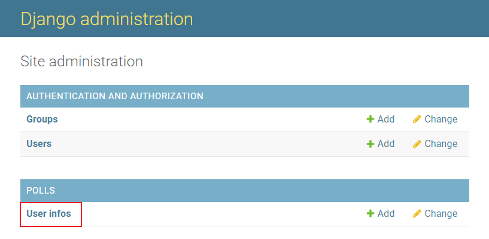
Task: Open the Authentication and Authorization section header
Action: pyautogui.click(x=115, y=96)
